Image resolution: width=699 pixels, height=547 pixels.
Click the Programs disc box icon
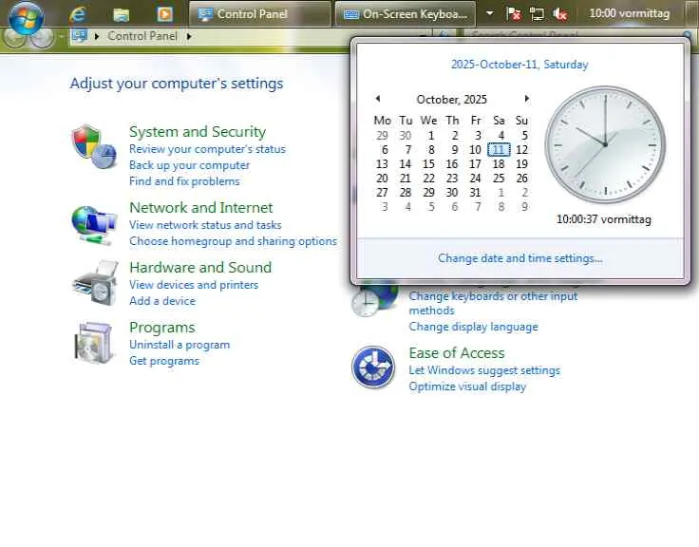(x=93, y=343)
